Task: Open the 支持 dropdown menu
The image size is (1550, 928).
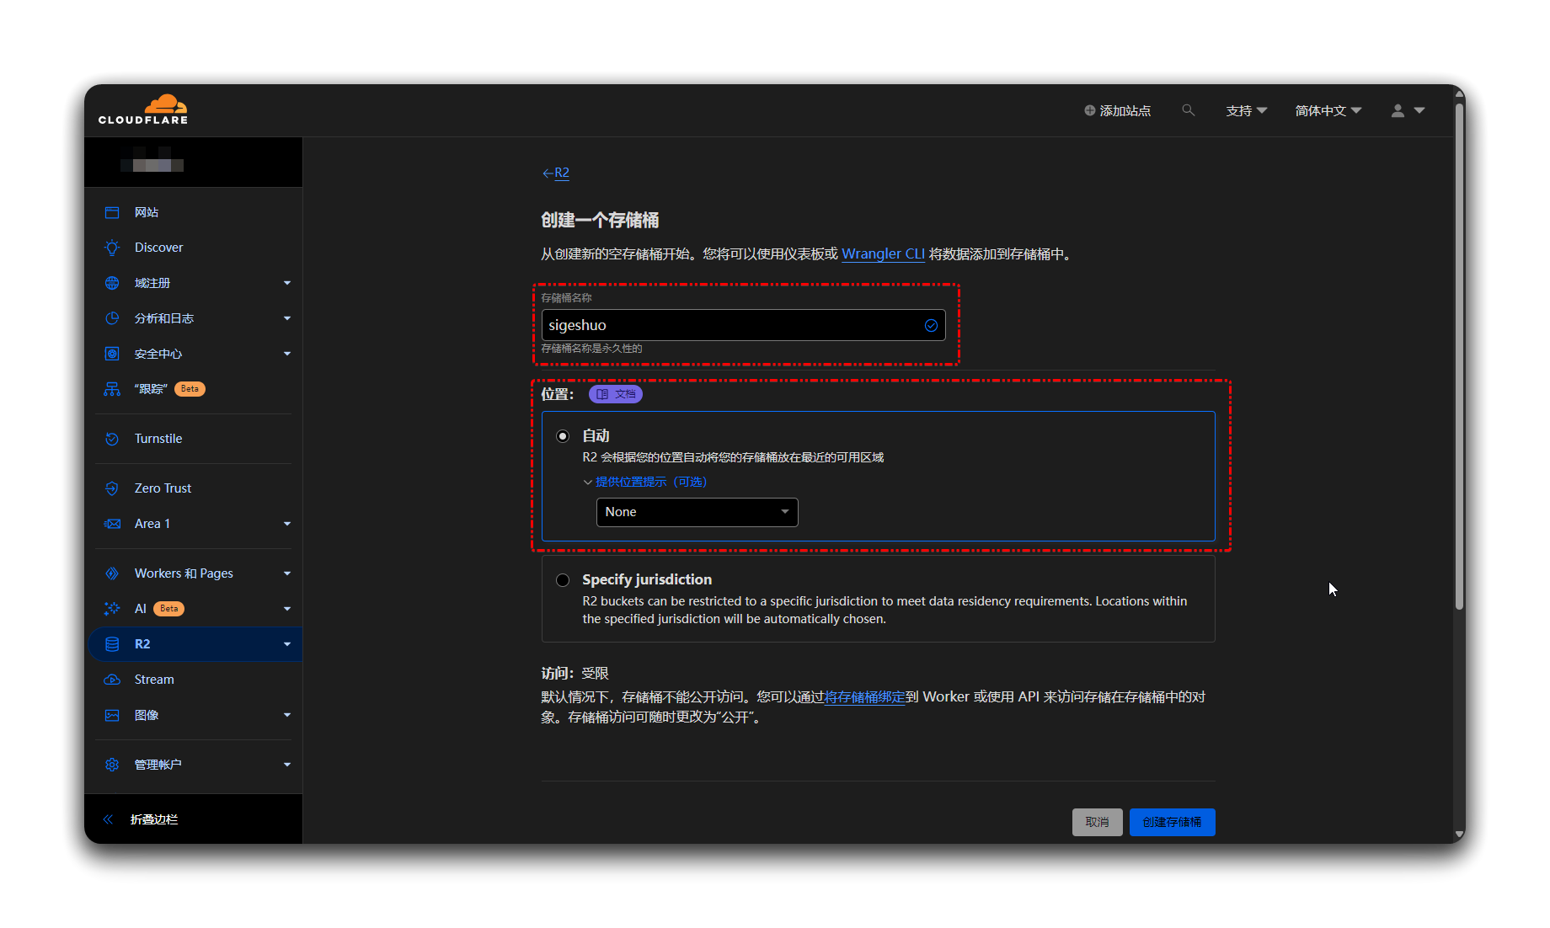Action: point(1247,110)
